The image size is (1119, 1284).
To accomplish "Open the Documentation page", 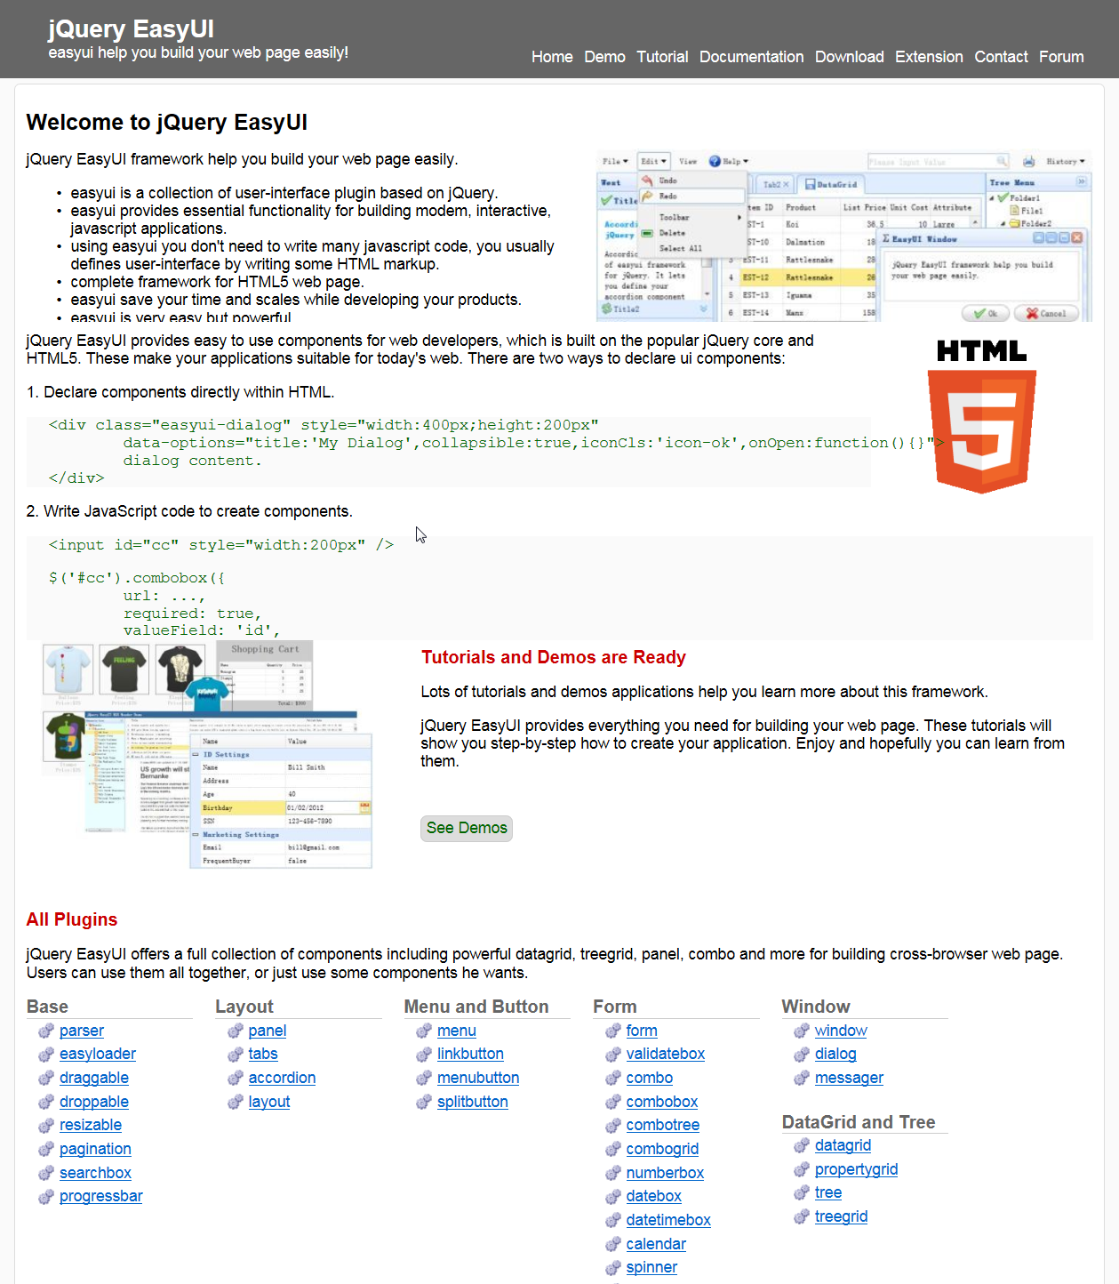I will [751, 57].
